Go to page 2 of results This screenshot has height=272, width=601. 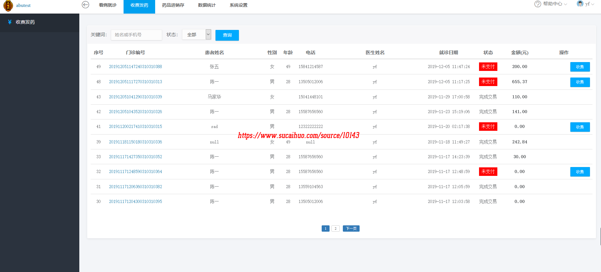coord(335,229)
